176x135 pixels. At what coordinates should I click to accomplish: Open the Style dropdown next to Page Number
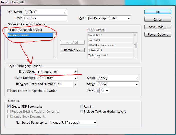coord(117,78)
